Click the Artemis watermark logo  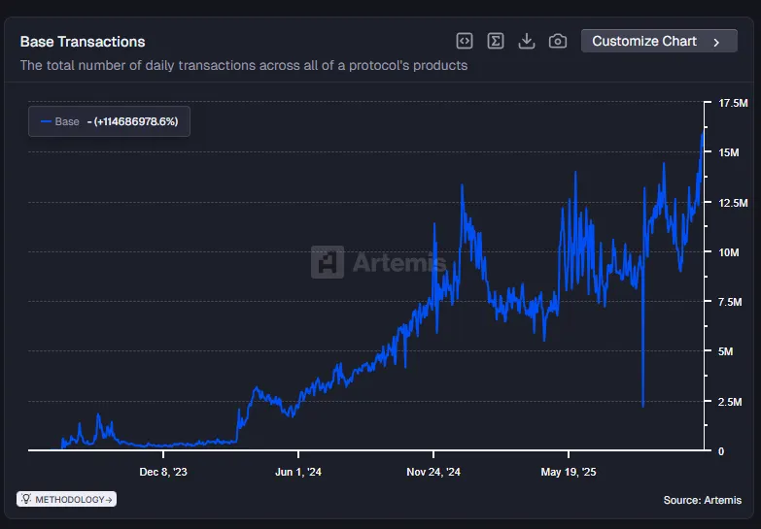(379, 262)
